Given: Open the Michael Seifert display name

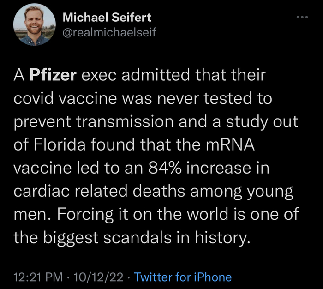Looking at the screenshot, I should pos(107,18).
